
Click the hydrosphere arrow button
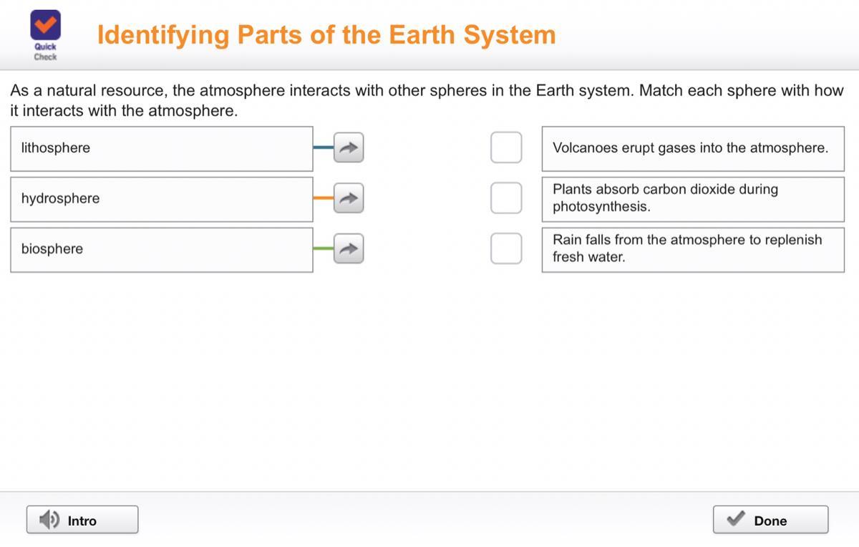[x=349, y=198]
